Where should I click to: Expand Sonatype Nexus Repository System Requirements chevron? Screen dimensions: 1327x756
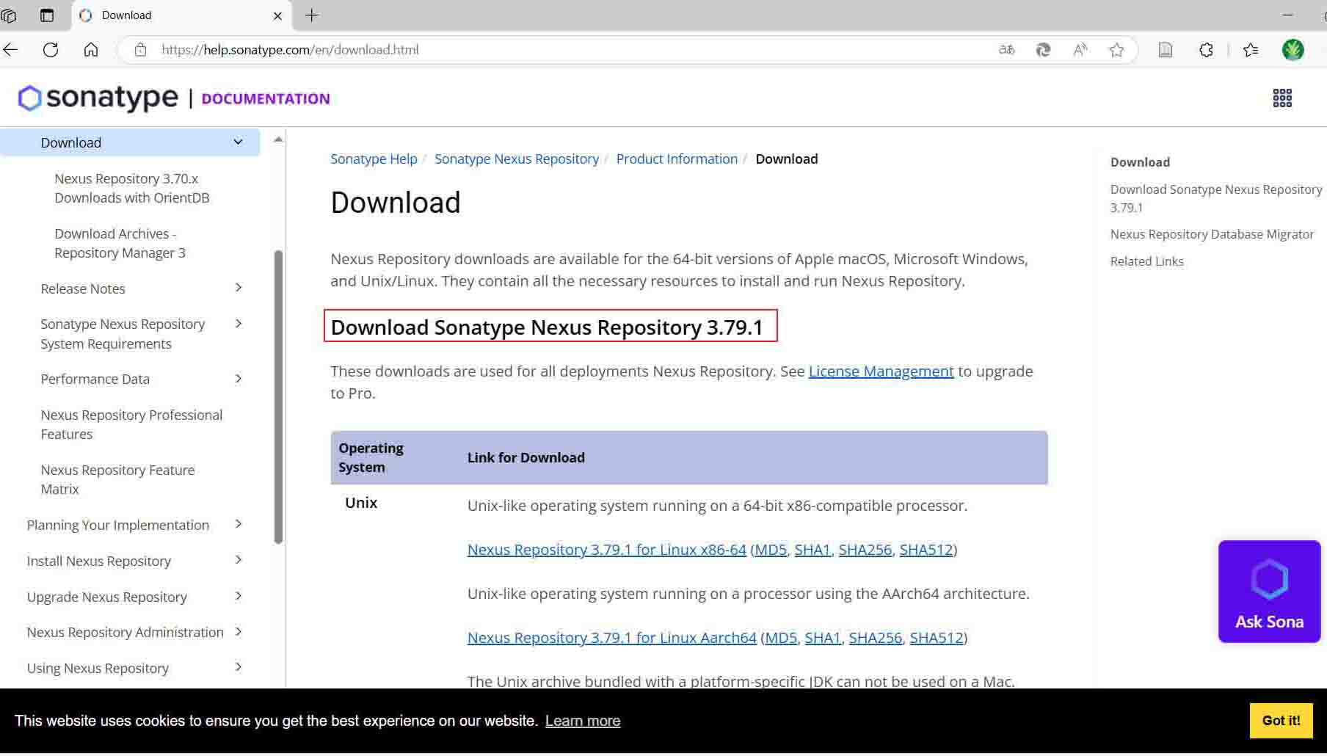pos(238,324)
